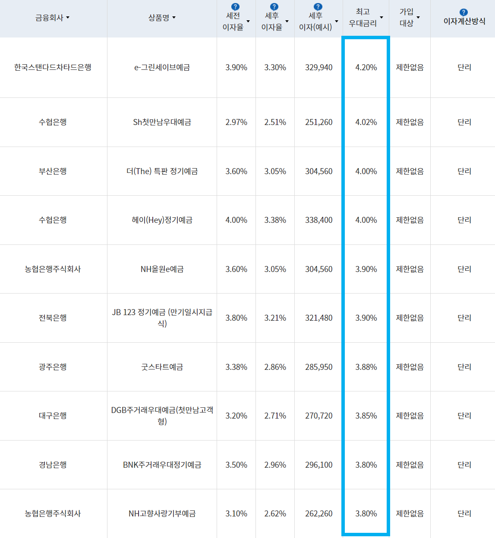This screenshot has width=495, height=538.
Task: Sort by 금융회사 column dropdown arrow
Action: [68, 18]
